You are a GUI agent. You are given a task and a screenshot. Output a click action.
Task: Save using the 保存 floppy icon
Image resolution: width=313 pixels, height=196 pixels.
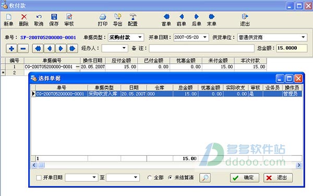[x=54, y=20]
